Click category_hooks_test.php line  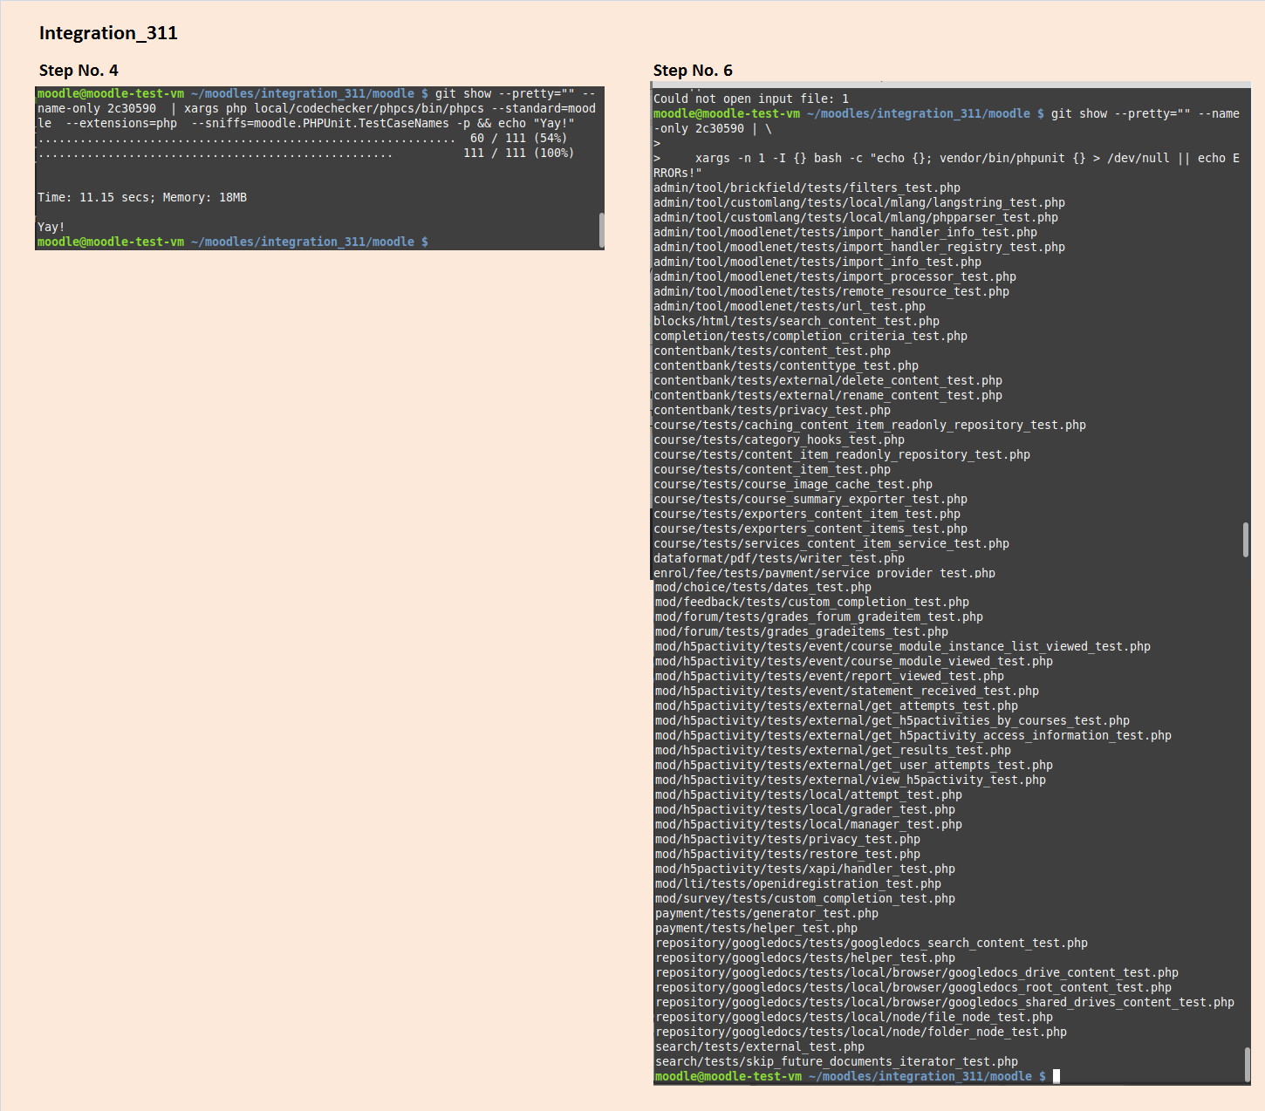click(779, 440)
